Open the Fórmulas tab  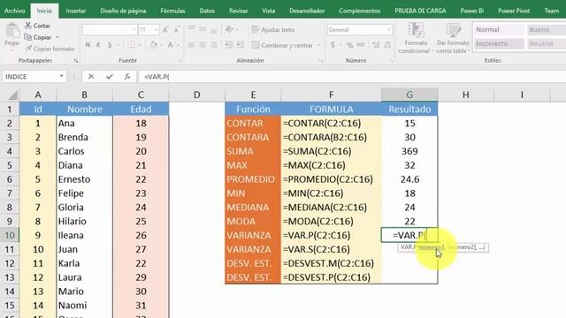click(172, 11)
